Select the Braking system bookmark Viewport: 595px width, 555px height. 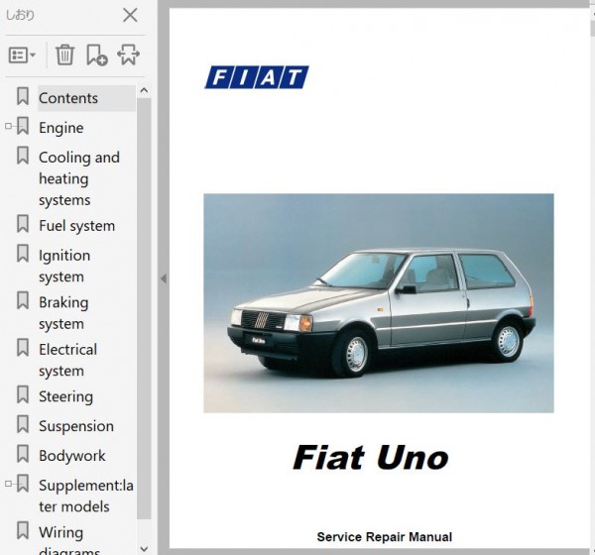coord(63,313)
